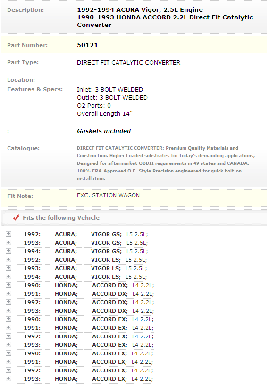Click the 1991: HONDA ACCORD LX row text

click(x=88, y=362)
